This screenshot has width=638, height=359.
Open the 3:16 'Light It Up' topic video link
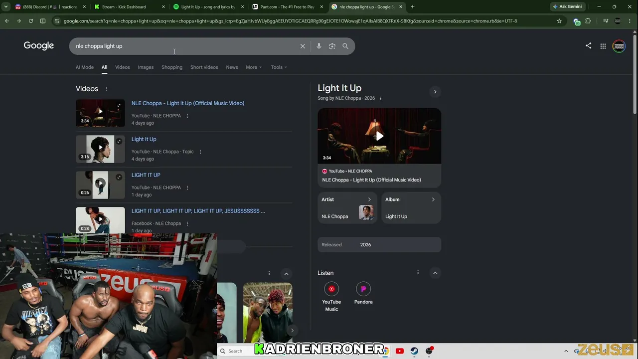pos(144,139)
